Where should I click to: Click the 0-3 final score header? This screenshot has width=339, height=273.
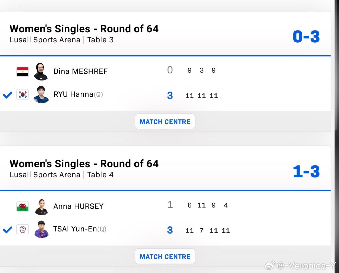click(306, 37)
